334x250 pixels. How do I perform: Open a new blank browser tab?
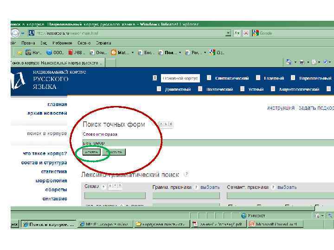[x=110, y=63]
